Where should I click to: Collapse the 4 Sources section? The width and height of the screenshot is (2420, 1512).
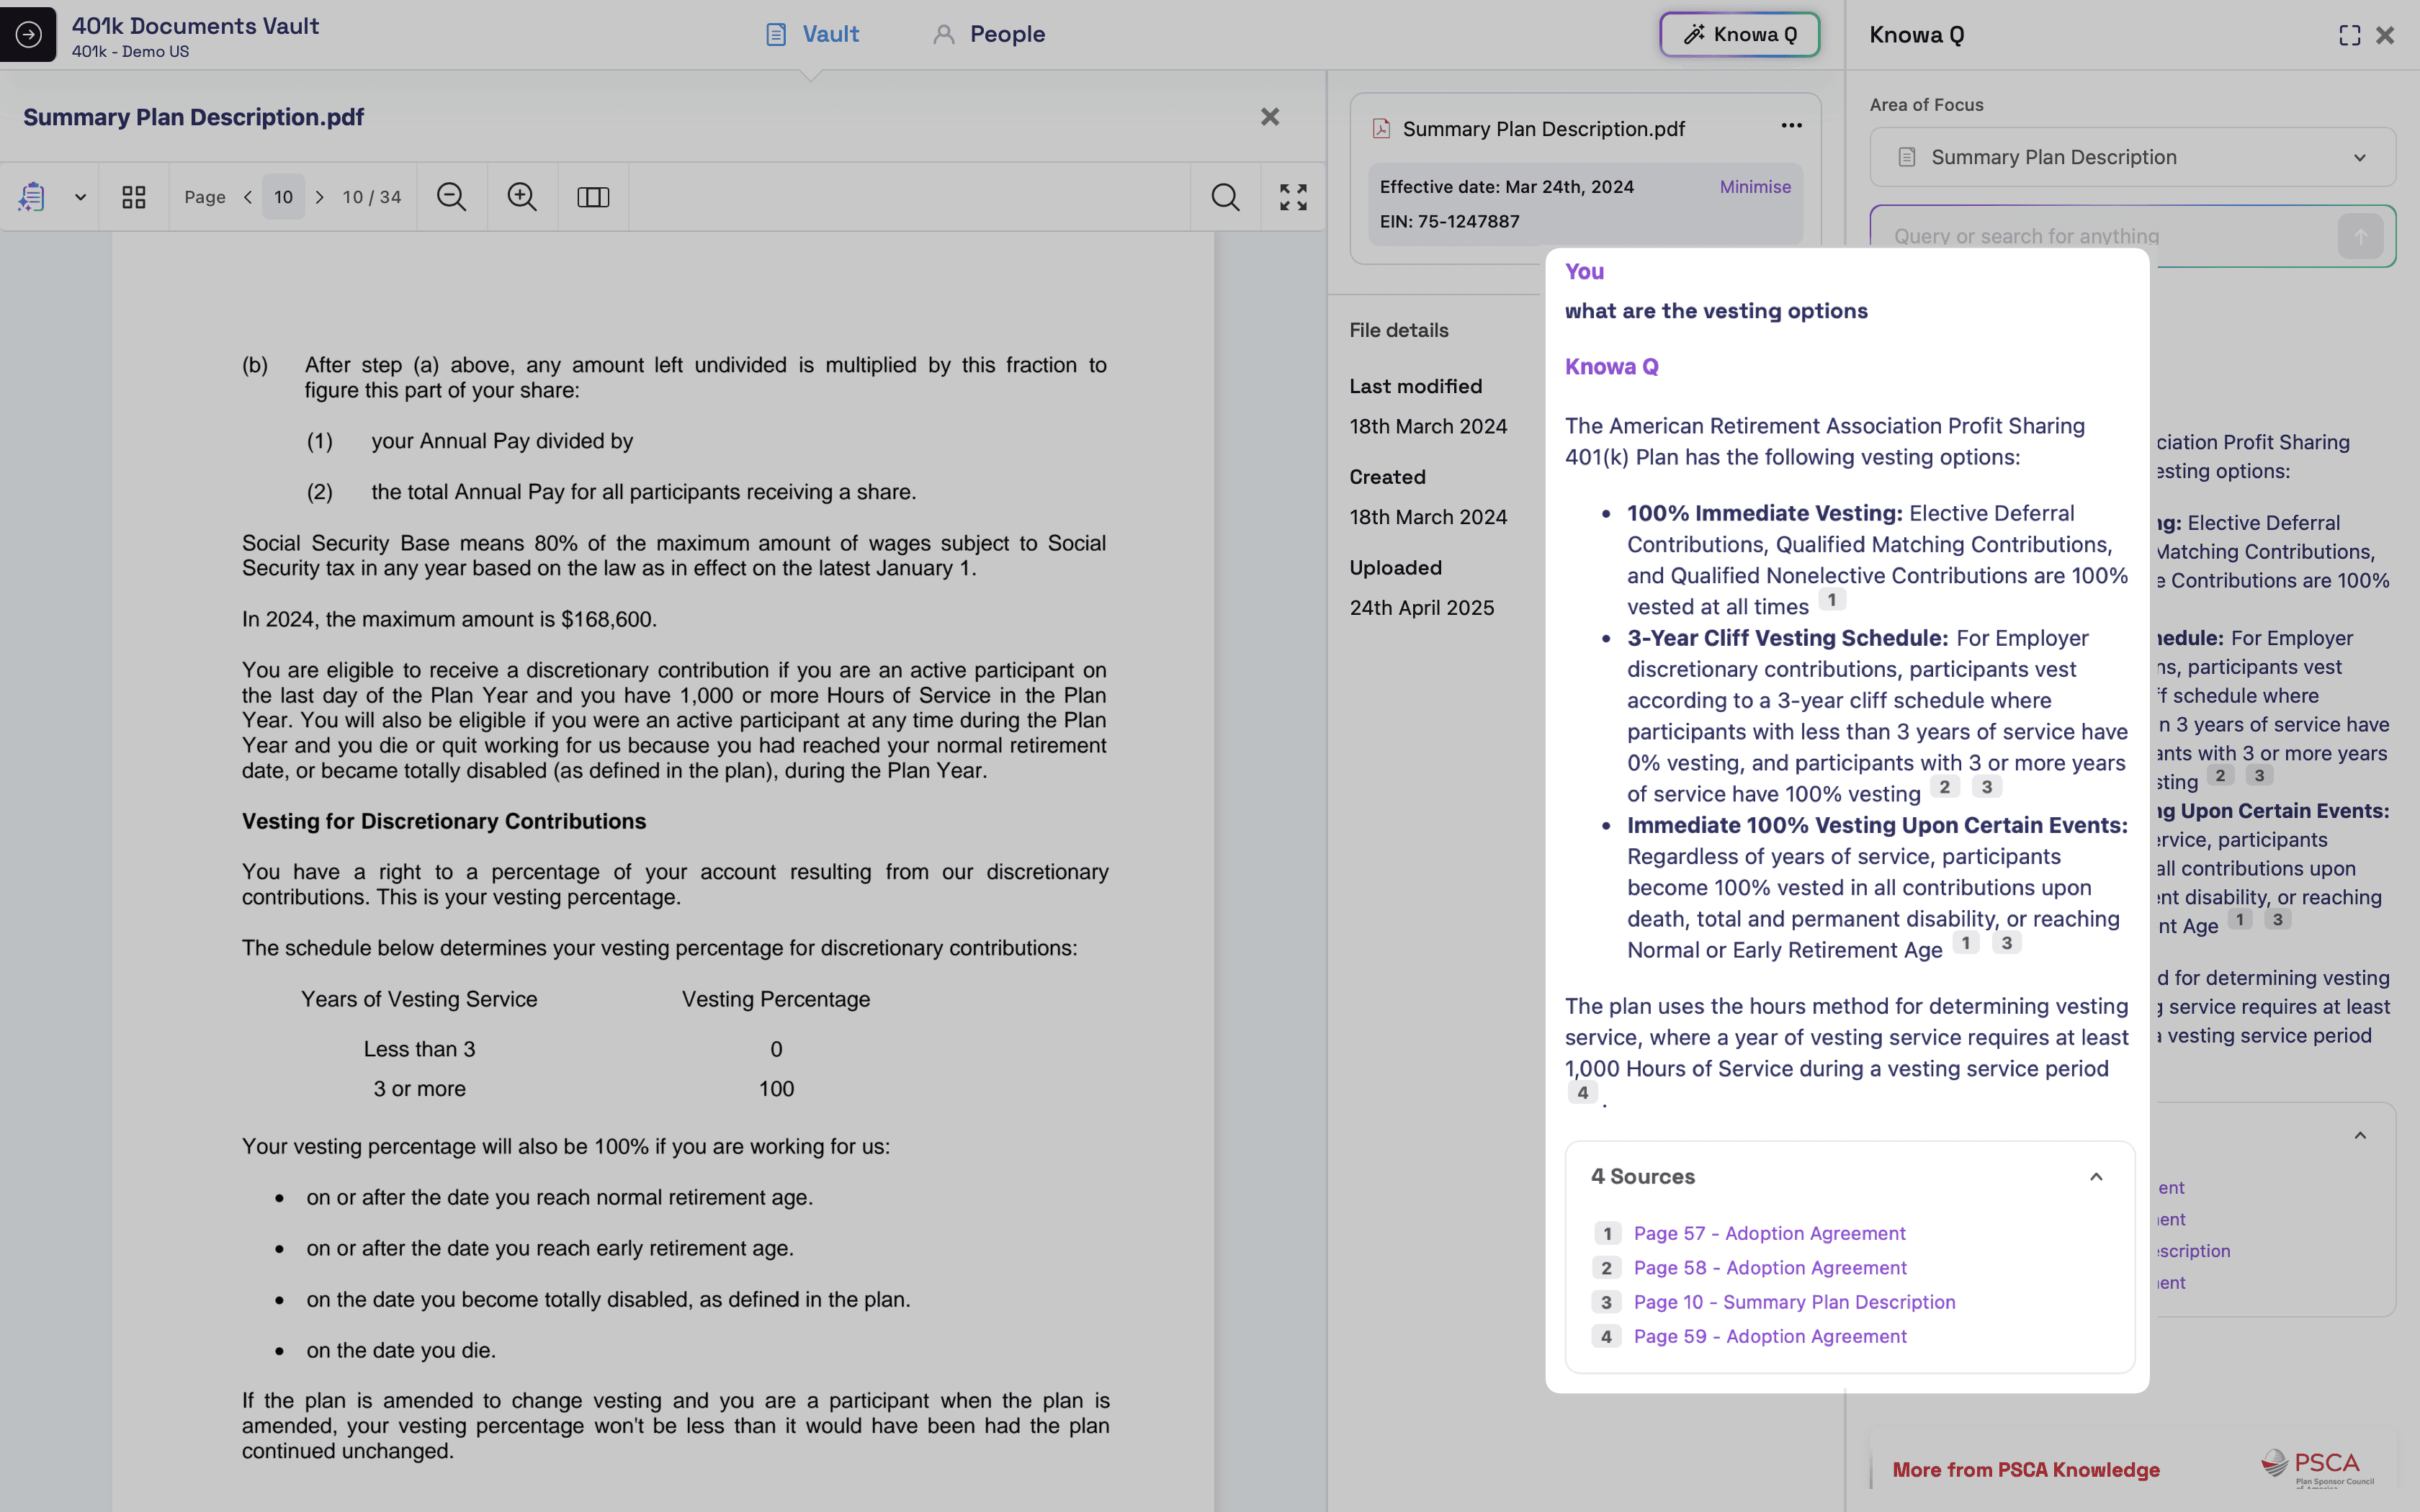tap(2096, 1177)
